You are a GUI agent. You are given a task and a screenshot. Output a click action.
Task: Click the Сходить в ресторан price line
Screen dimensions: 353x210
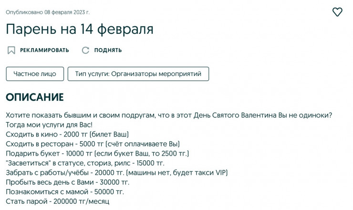pos(93,144)
